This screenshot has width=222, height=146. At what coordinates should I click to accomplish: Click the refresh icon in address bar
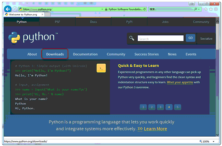tap(144, 9)
